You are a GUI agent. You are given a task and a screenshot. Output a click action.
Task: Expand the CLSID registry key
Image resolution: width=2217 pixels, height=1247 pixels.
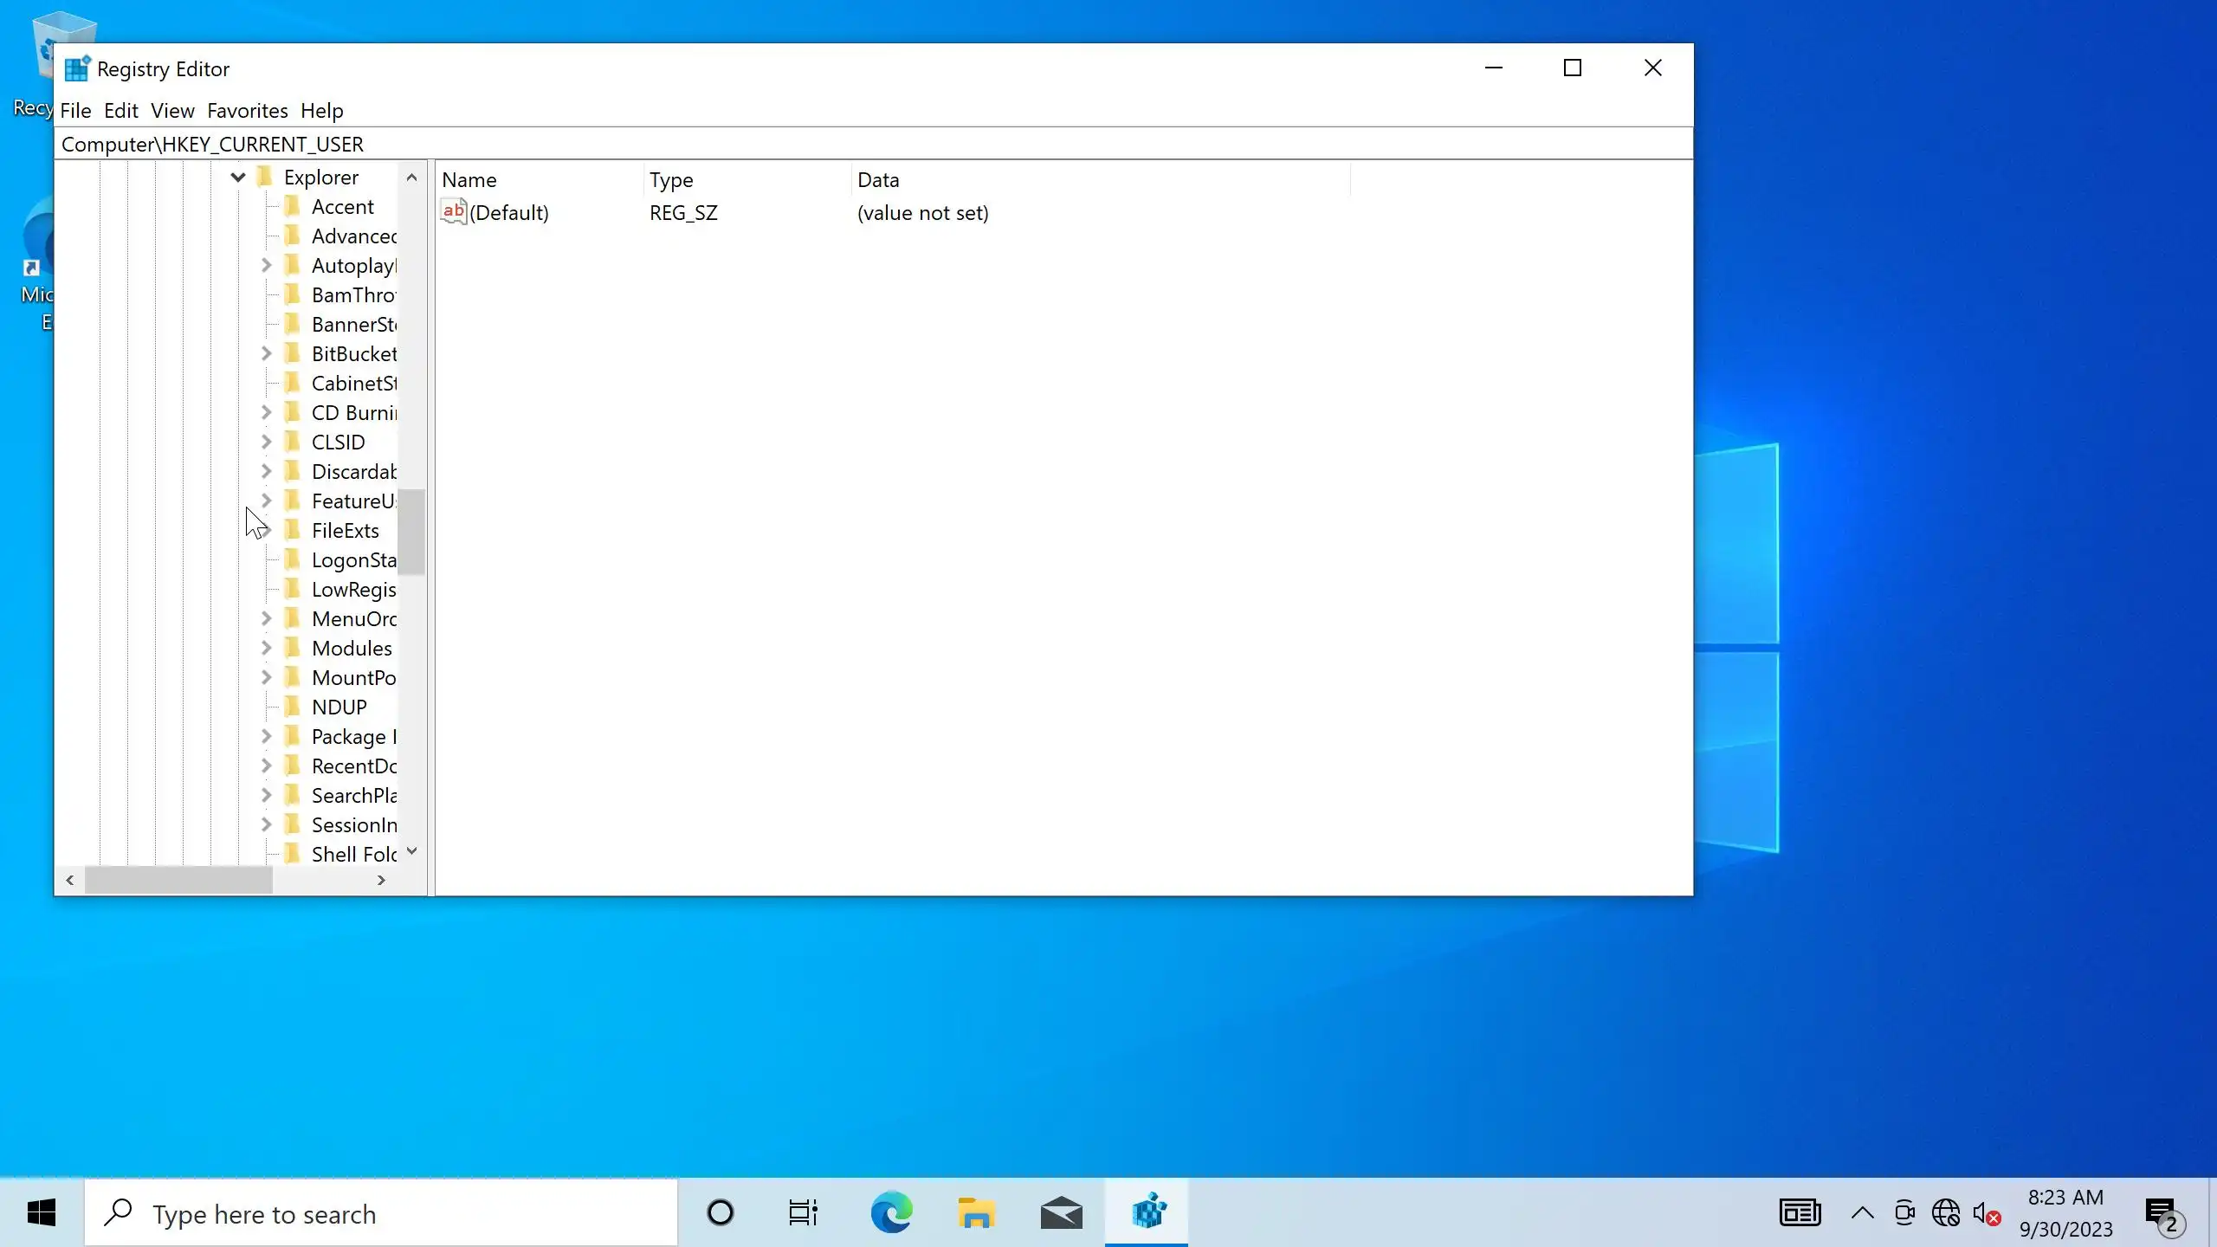[x=267, y=442]
